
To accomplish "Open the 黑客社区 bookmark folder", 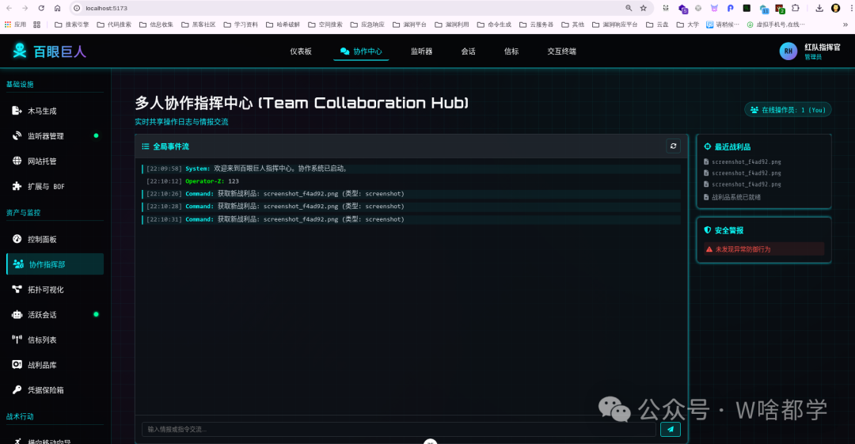I will point(199,25).
